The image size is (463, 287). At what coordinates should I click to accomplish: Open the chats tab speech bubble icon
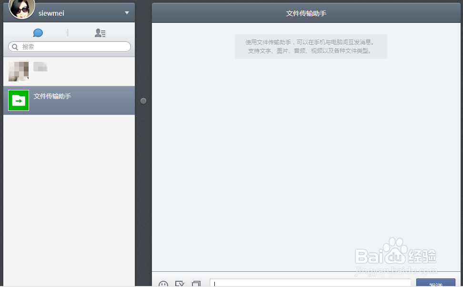point(38,33)
